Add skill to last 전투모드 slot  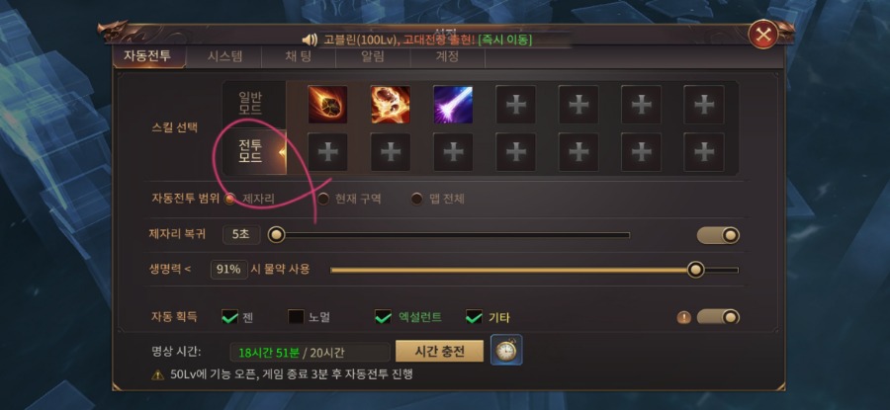(x=704, y=152)
